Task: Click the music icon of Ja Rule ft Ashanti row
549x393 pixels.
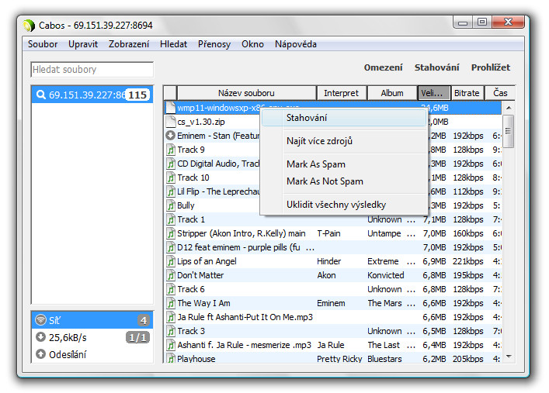Action: click(171, 317)
